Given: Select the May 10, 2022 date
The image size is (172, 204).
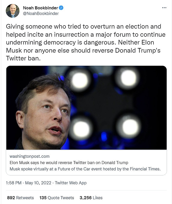Looking at the screenshot, I should point(38,183).
